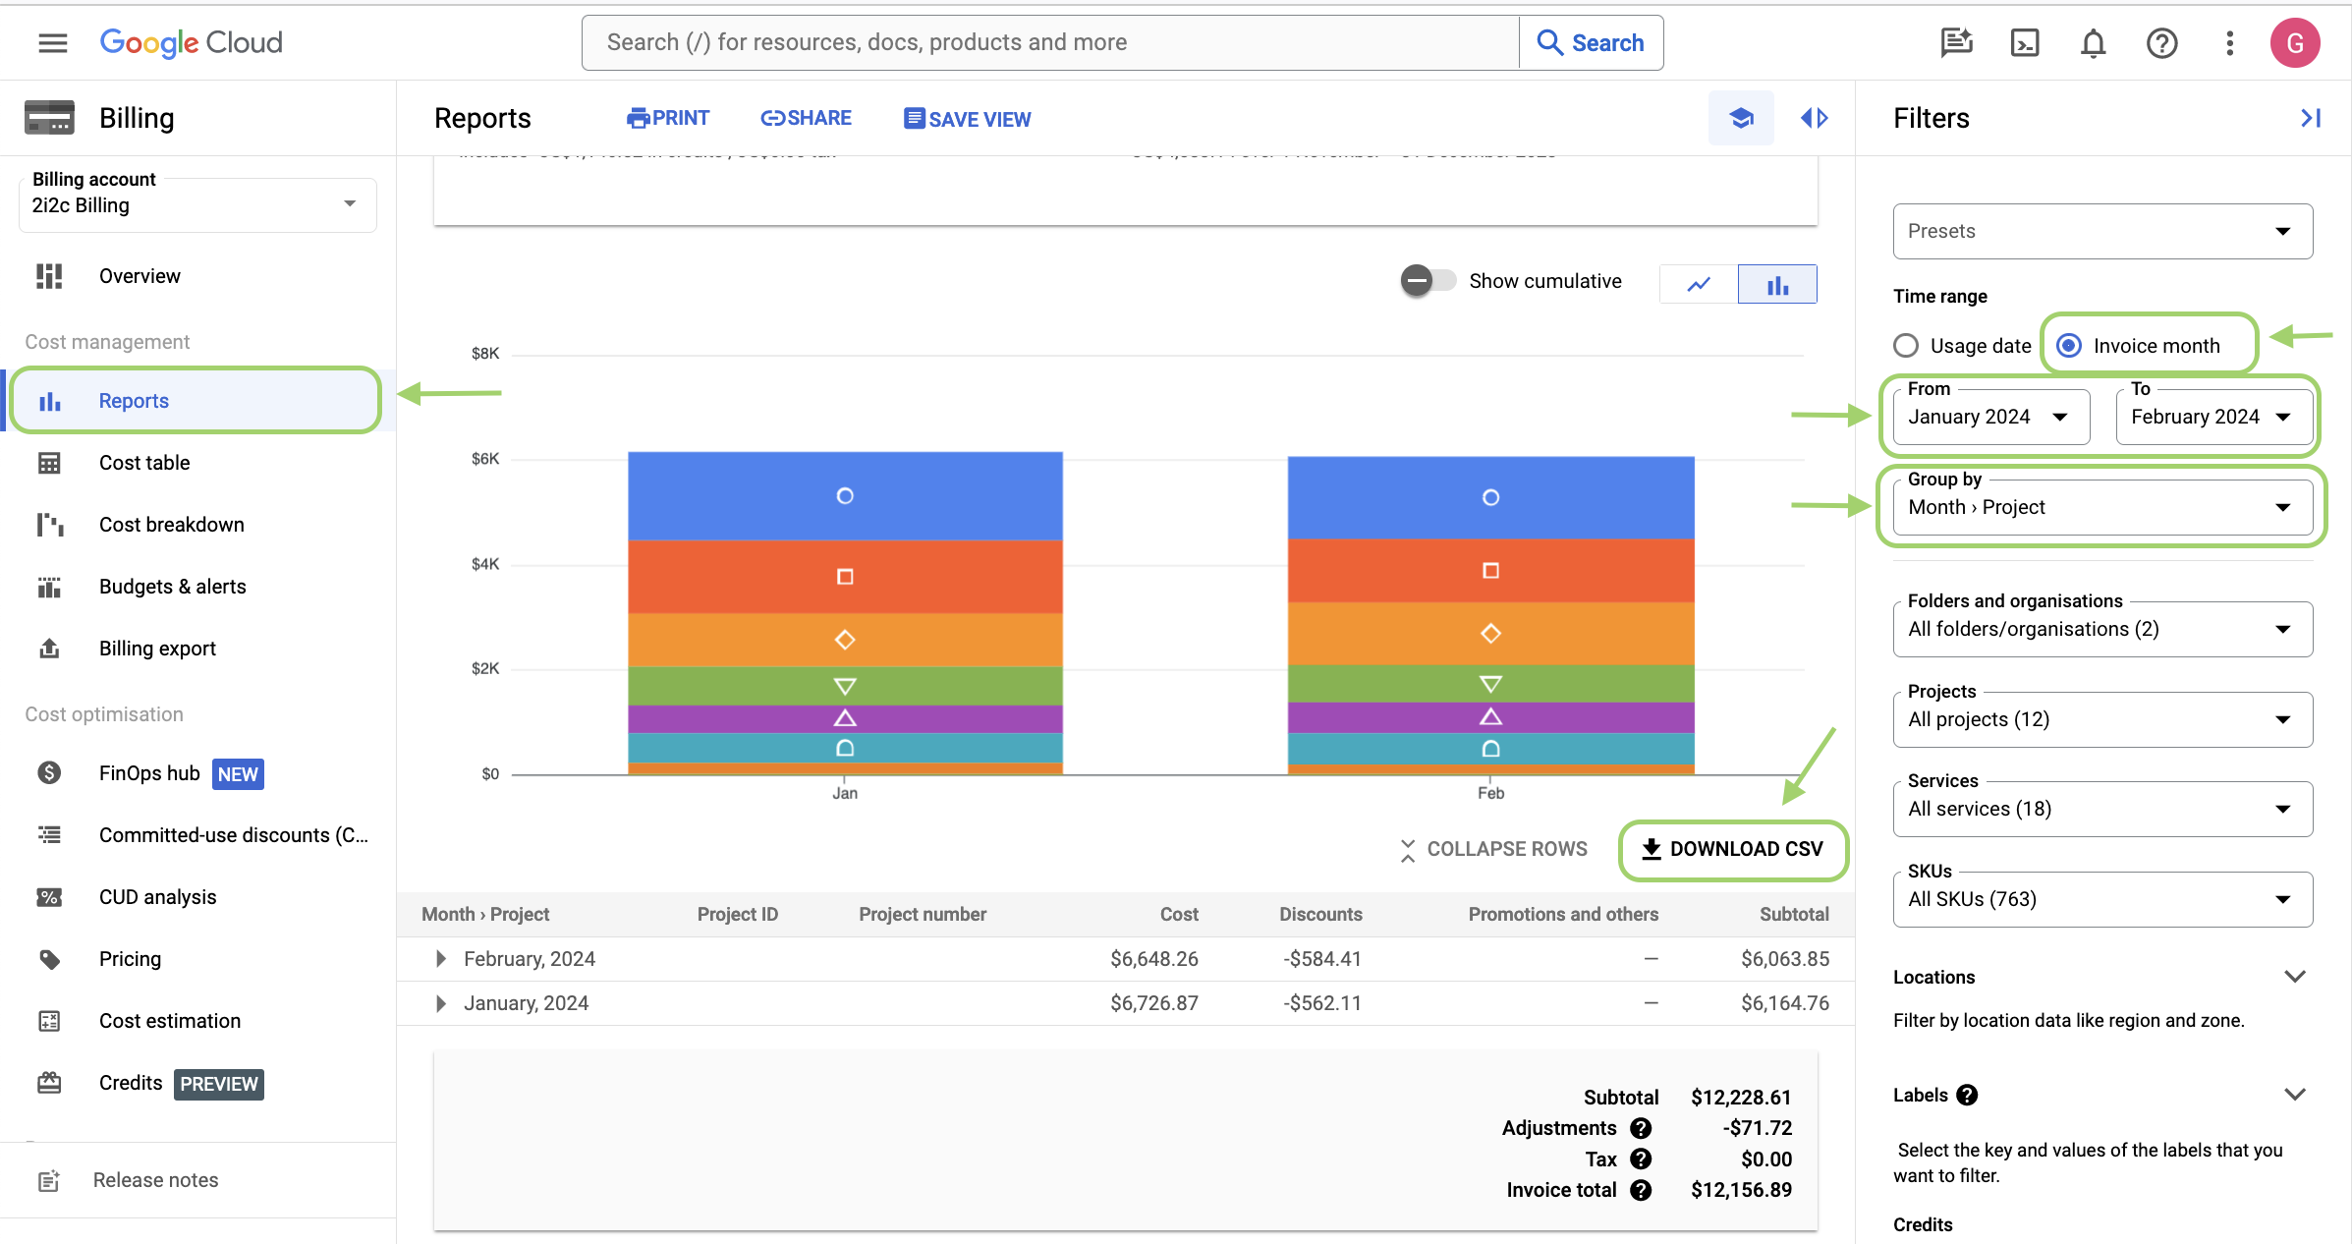Switch chart to line view

1699,284
